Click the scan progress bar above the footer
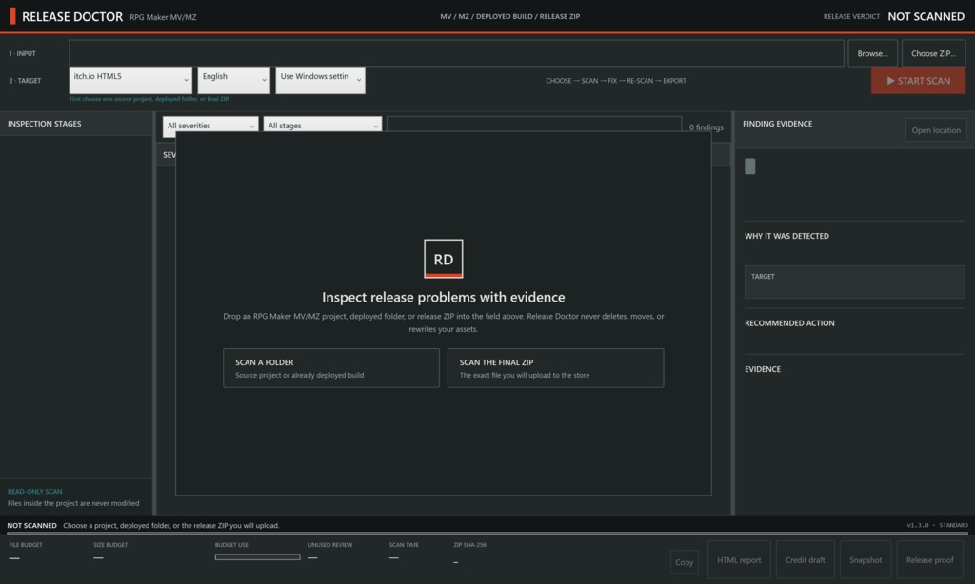 click(487, 533)
